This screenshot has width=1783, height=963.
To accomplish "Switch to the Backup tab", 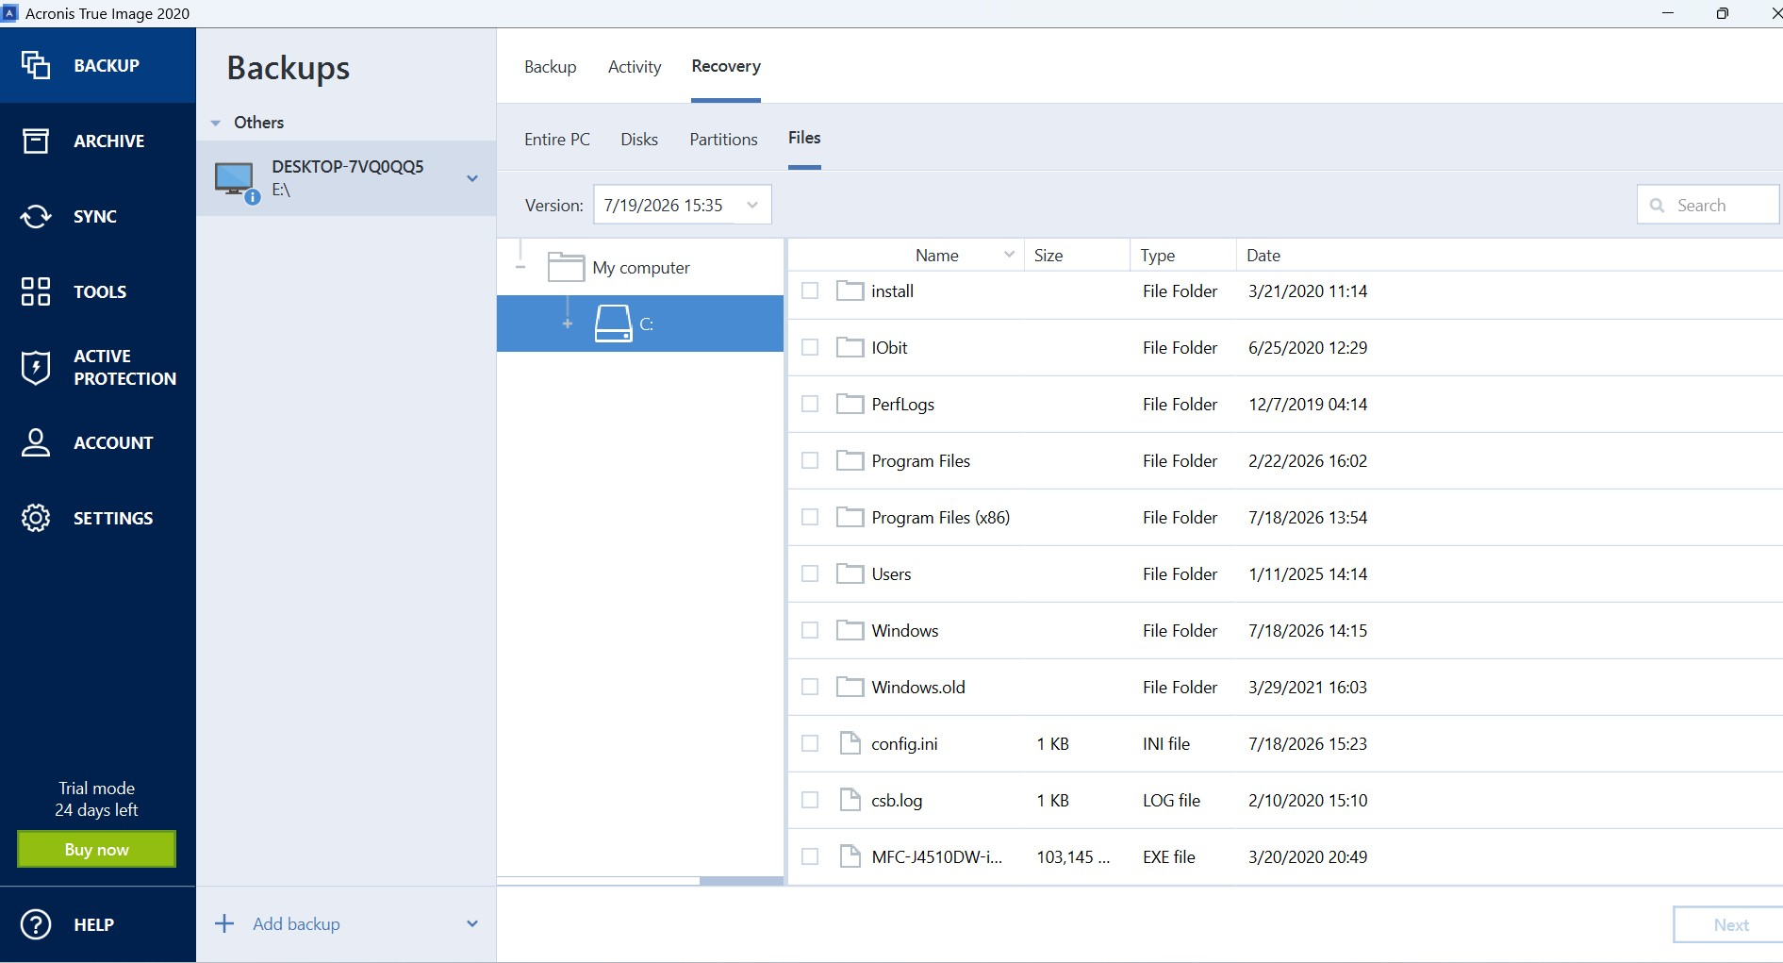I will pos(551,66).
